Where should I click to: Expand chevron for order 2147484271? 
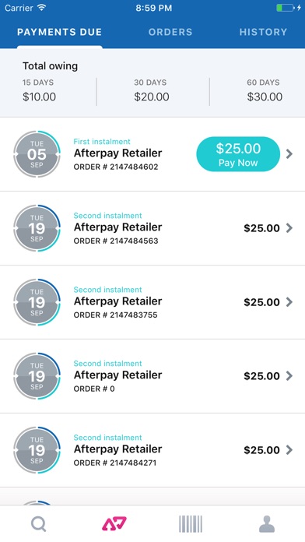[289, 449]
